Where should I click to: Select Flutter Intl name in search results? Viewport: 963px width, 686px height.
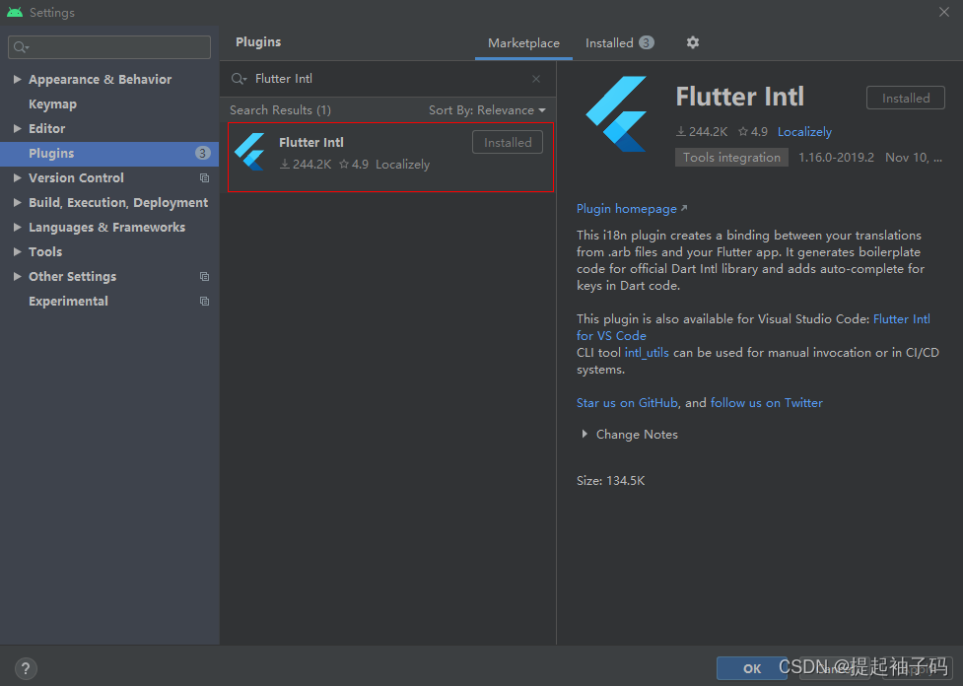(311, 143)
